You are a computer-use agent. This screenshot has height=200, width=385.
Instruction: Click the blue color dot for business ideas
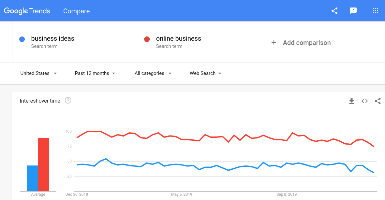pos(22,39)
